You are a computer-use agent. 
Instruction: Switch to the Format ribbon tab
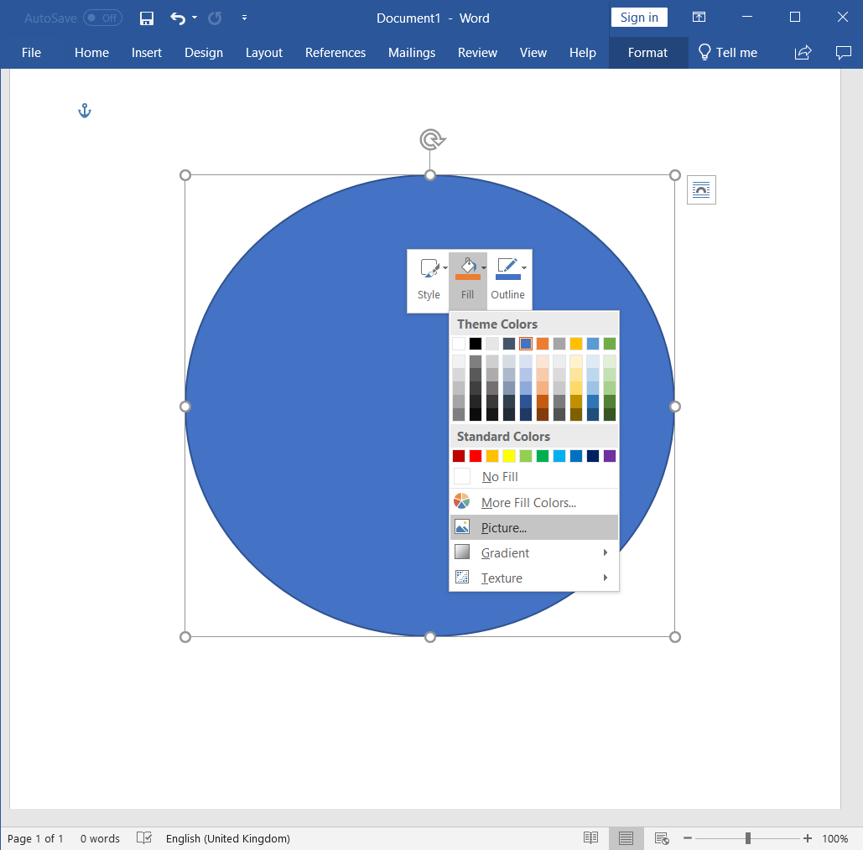(647, 52)
